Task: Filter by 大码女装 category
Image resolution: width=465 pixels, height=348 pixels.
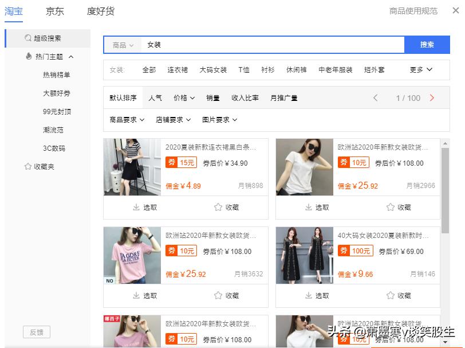Action: 213,70
